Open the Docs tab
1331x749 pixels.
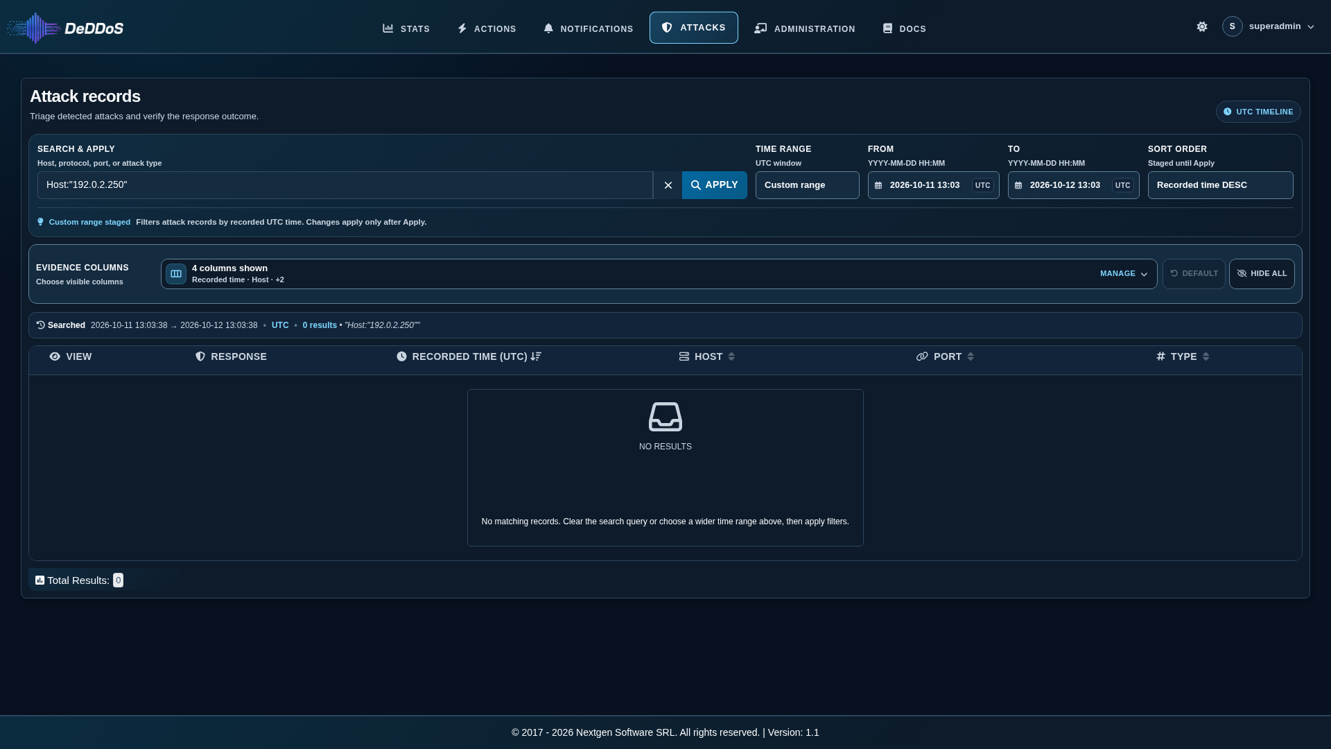pos(904,28)
